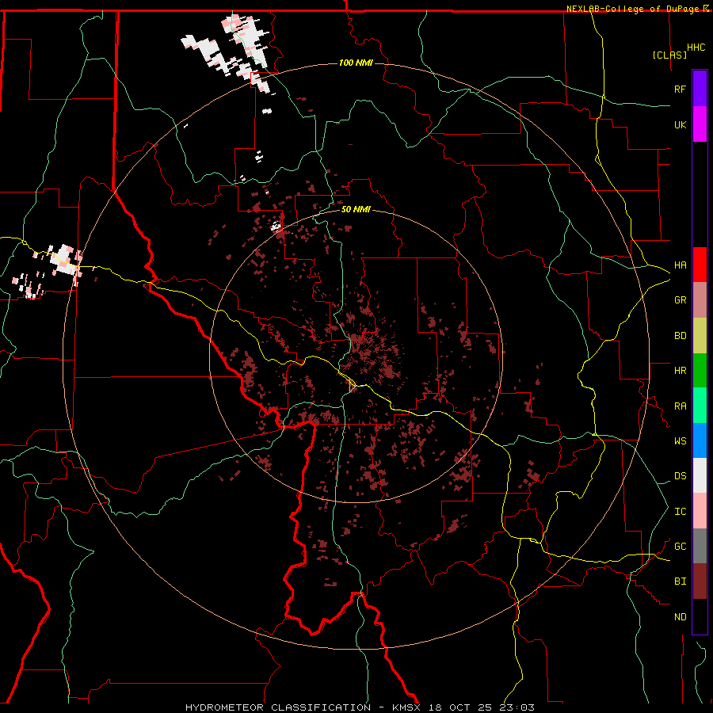Click the UK legend label
This screenshot has height=713, width=713.
pos(680,124)
